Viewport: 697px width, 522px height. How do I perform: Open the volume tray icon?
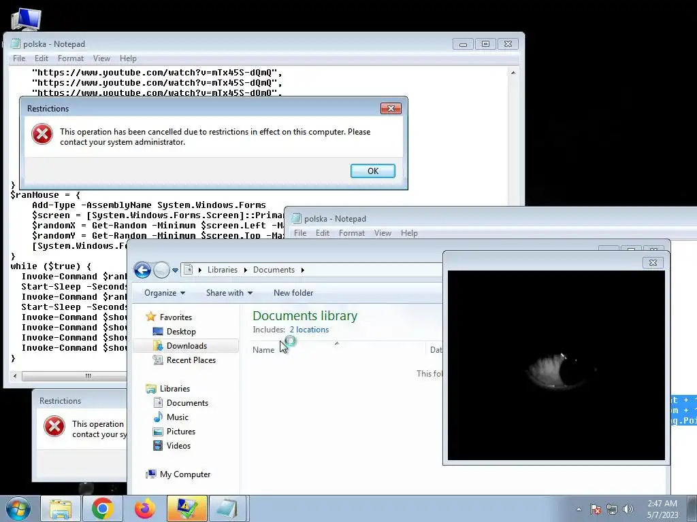[x=628, y=509]
